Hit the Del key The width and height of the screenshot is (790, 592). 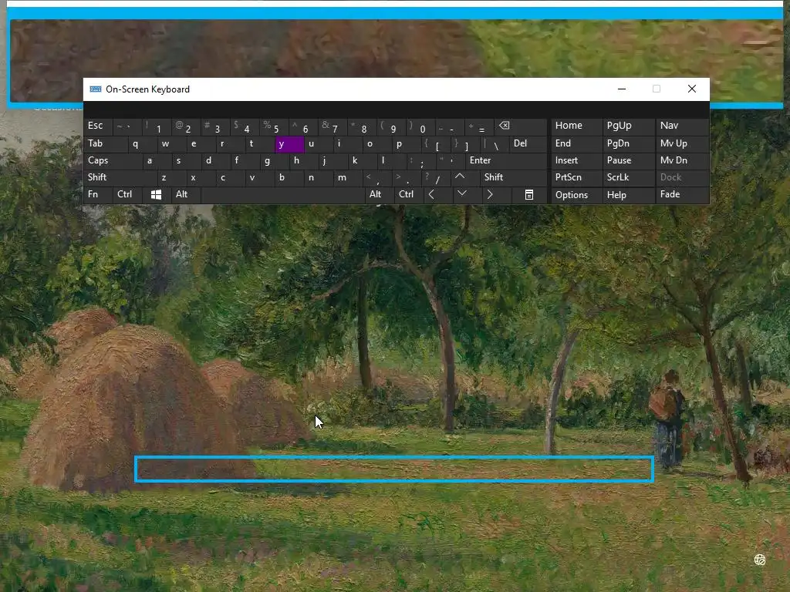point(528,143)
